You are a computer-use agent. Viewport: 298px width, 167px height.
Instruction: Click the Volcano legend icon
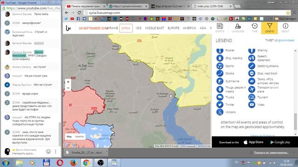click(220, 112)
